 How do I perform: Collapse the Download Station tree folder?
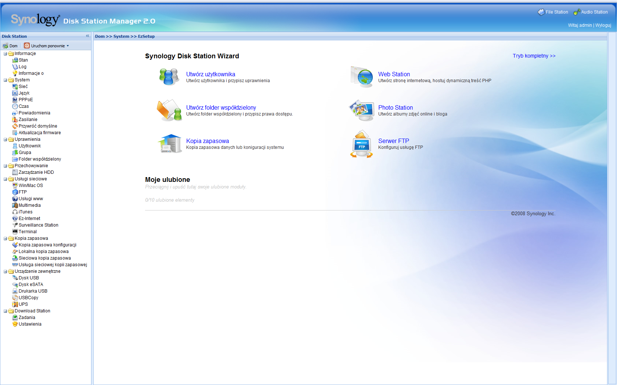pos(6,311)
